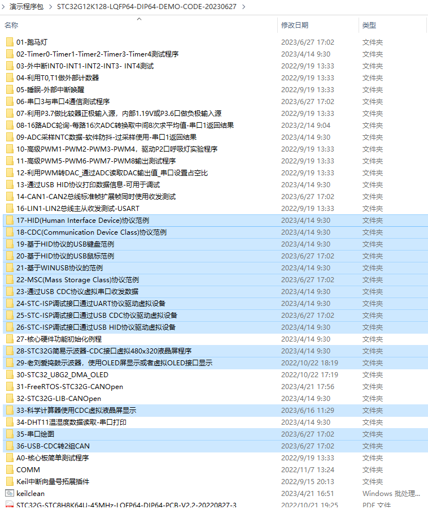Click the folder icon of 35-串口绘图

tap(10, 434)
